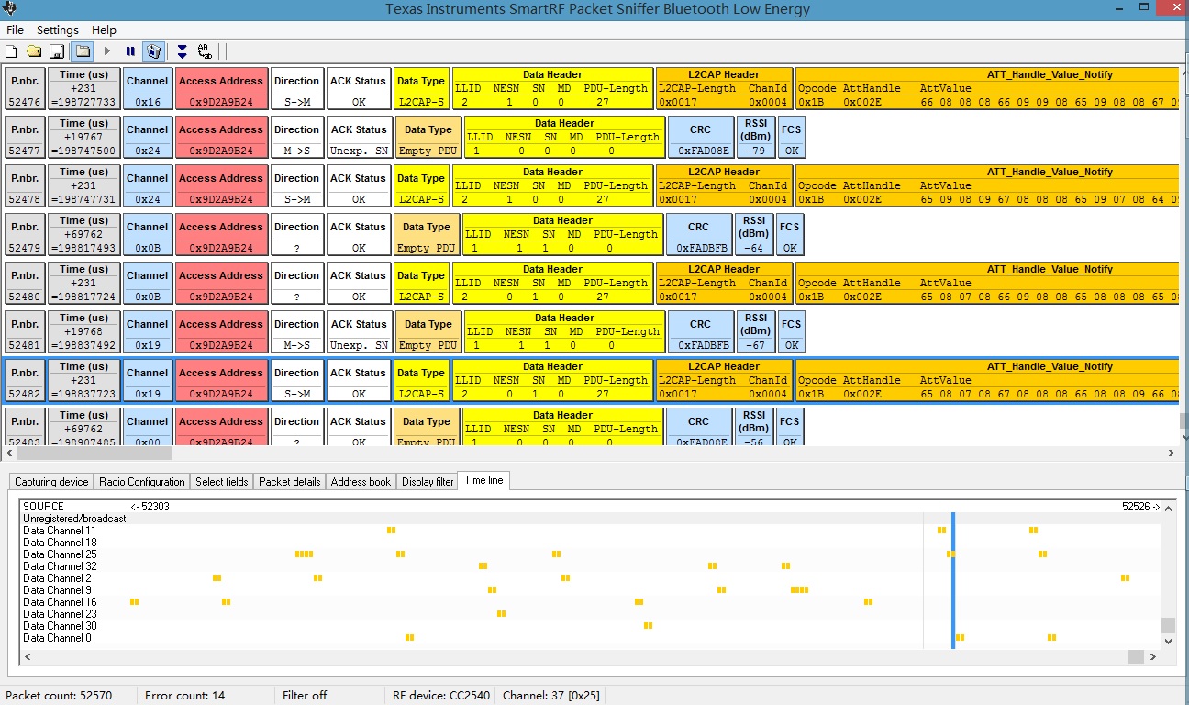This screenshot has height=705, width=1189.
Task: Click the timeline horizontal scroll-right arrow
Action: [x=1154, y=657]
